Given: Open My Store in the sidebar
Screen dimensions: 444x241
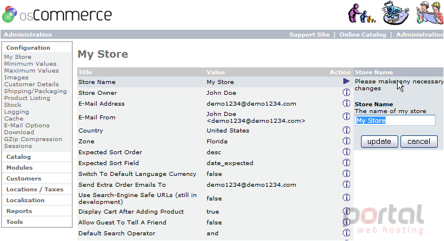Looking at the screenshot, I should click(18, 57).
